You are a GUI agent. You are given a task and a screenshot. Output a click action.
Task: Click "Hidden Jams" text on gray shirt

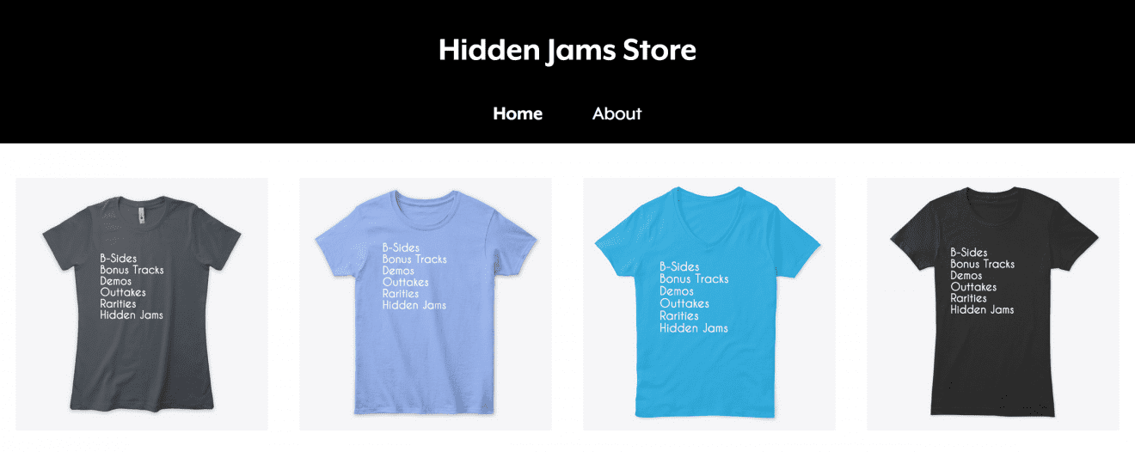132,315
